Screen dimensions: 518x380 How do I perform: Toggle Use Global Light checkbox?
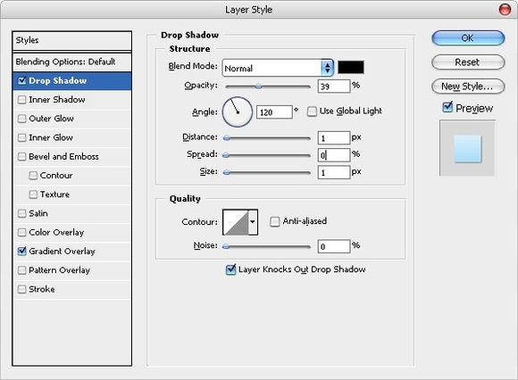312,112
